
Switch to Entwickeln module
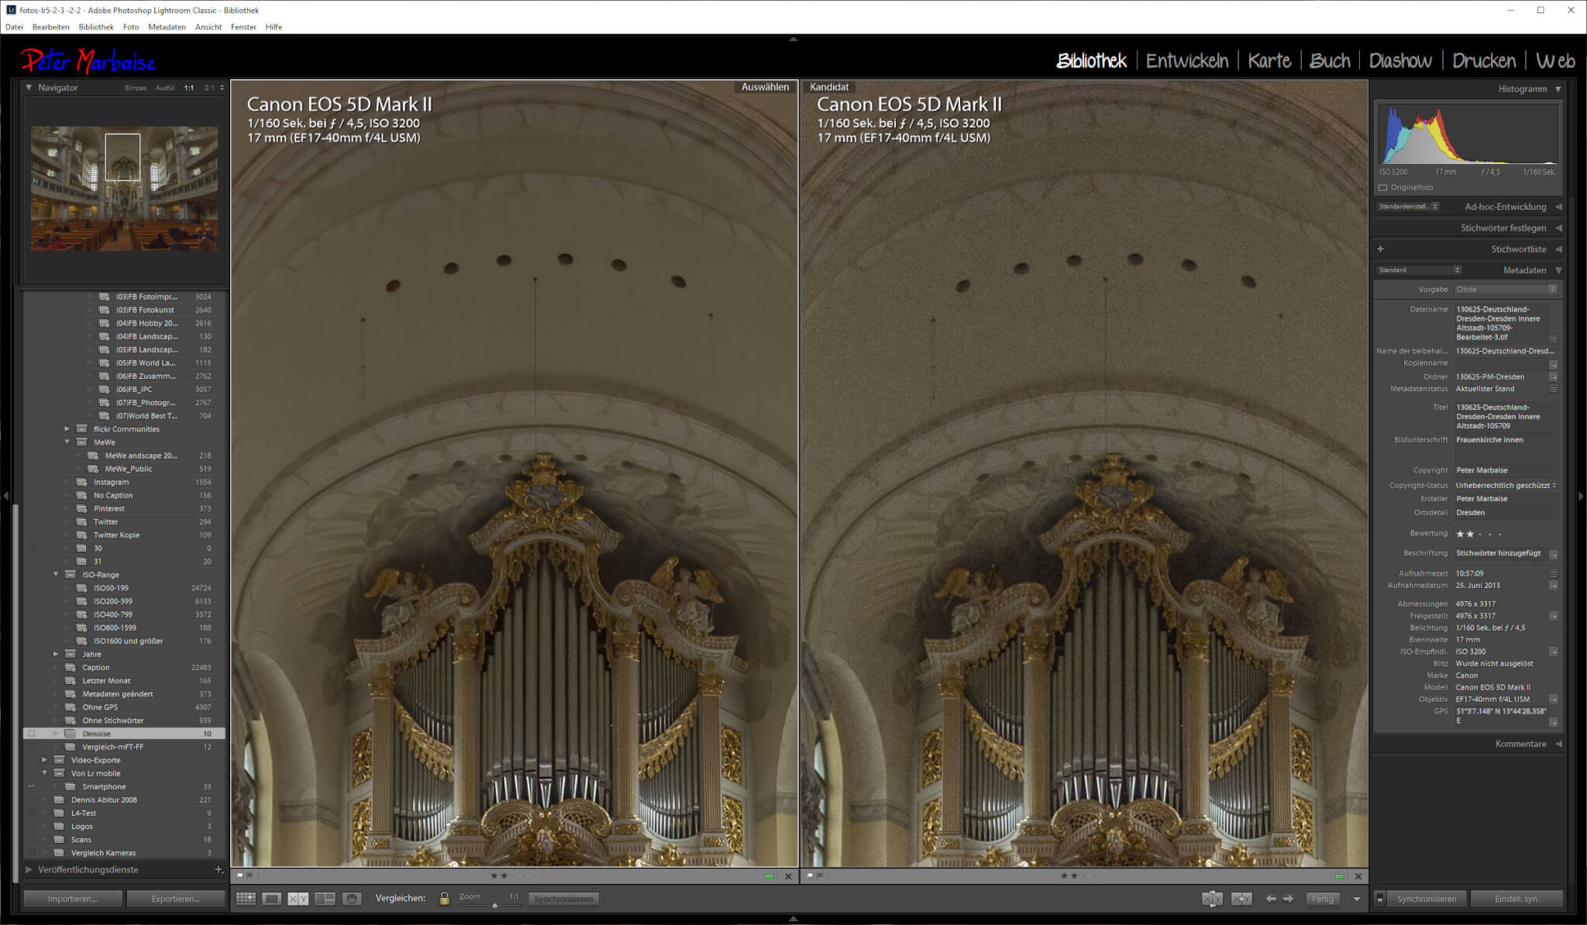1186,60
